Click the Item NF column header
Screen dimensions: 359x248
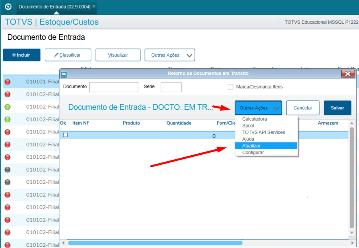(81, 123)
